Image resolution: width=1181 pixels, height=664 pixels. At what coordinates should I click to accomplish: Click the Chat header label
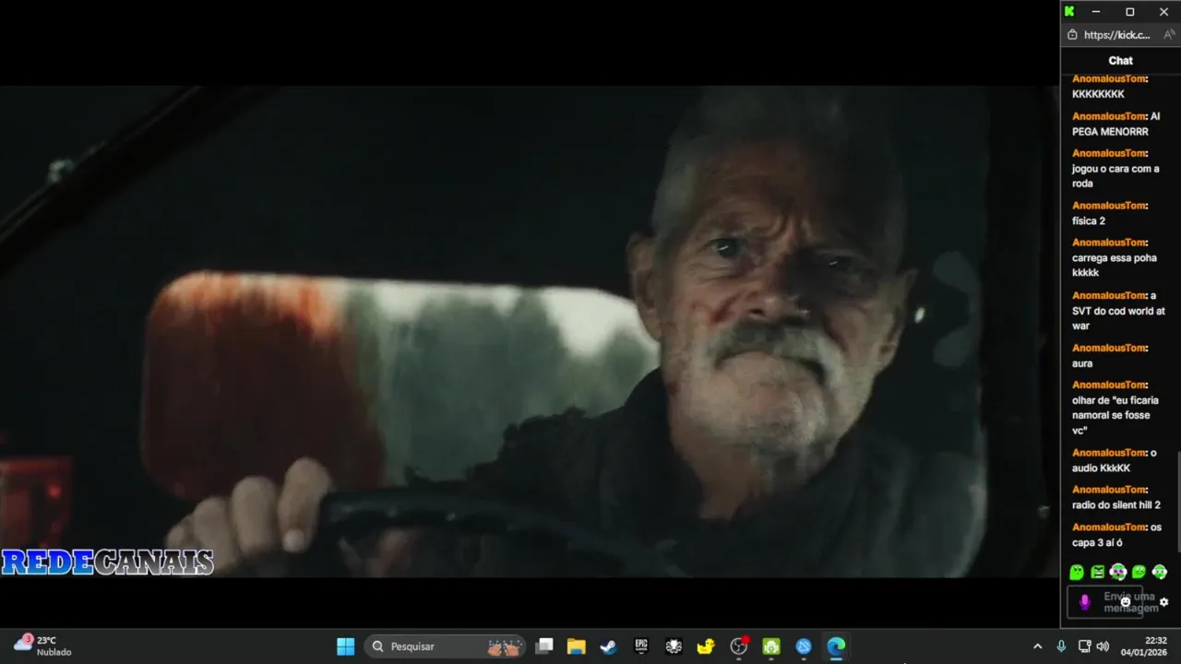(1120, 61)
